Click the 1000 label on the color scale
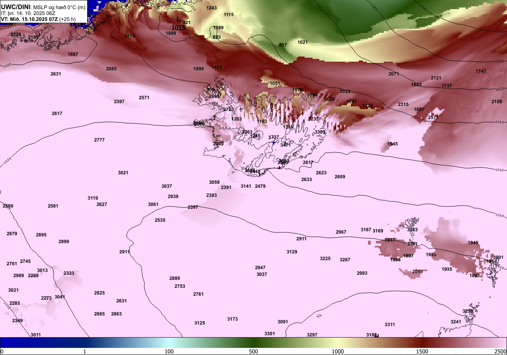 click(338, 351)
